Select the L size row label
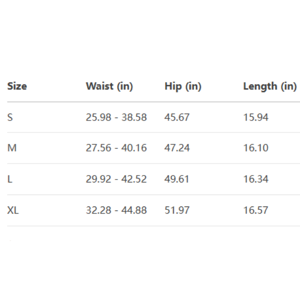The height and width of the screenshot is (300, 300). 10,179
